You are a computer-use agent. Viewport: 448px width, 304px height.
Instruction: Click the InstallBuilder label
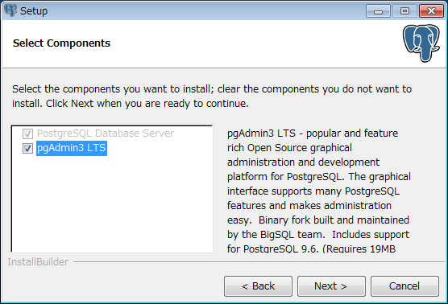38,262
